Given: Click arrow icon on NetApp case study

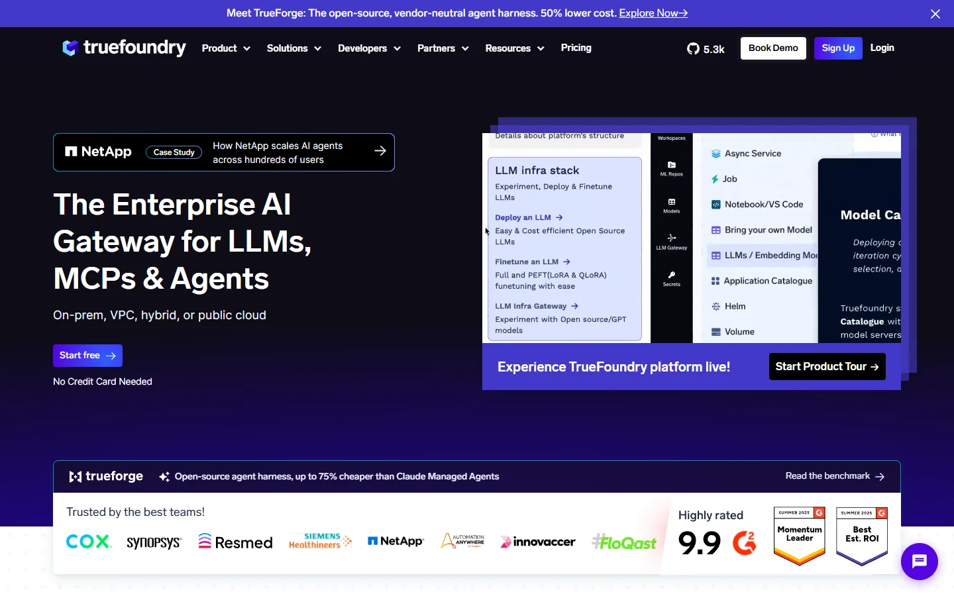Looking at the screenshot, I should [x=380, y=151].
